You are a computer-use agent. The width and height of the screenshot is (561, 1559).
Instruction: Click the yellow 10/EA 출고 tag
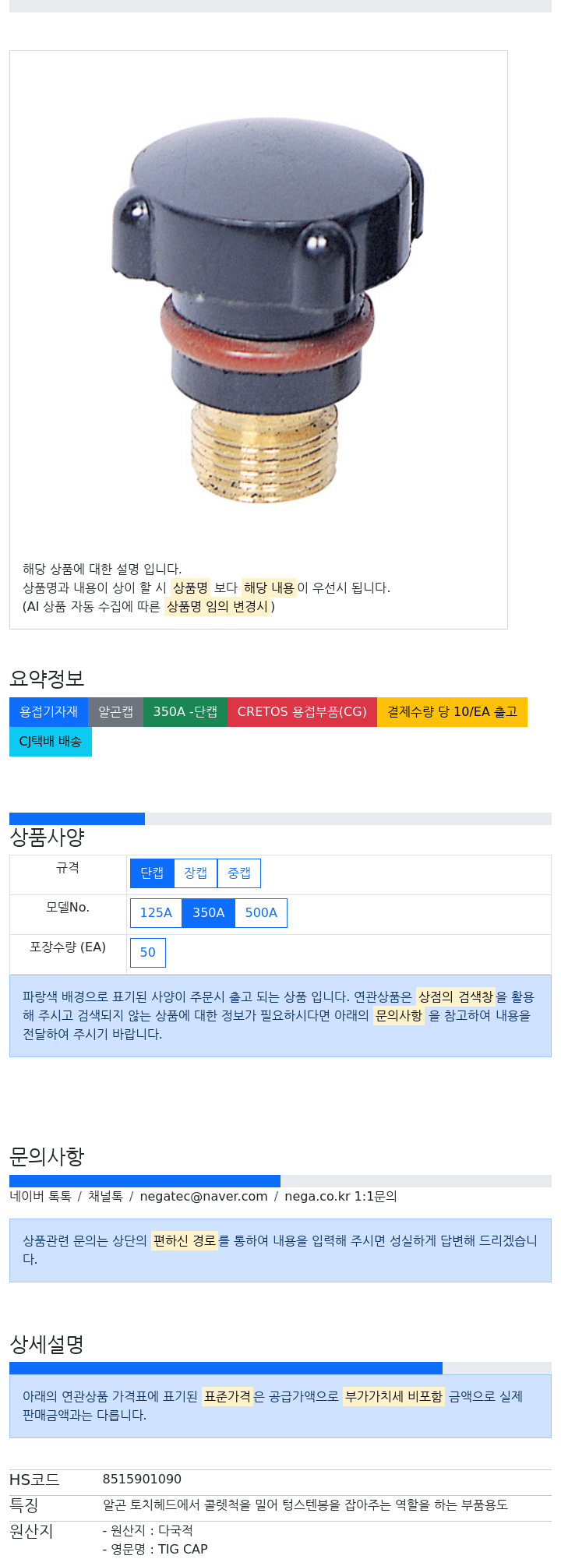click(x=453, y=712)
